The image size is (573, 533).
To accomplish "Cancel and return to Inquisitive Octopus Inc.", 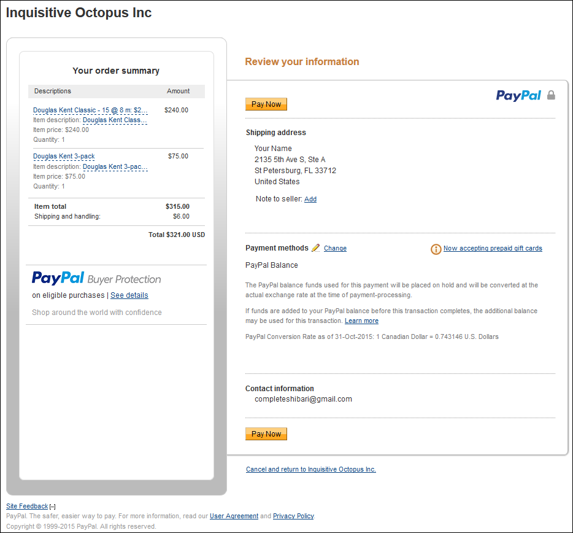I will [310, 469].
